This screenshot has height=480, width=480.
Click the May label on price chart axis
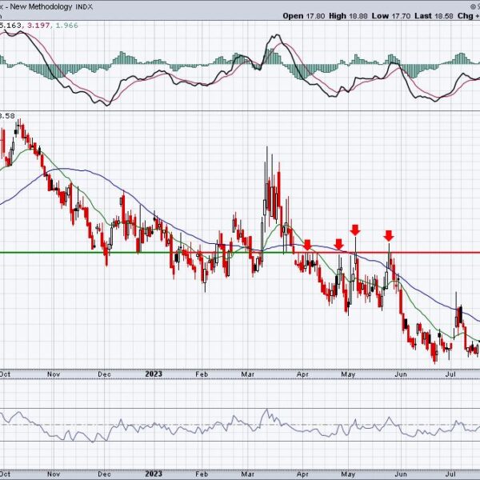point(348,374)
